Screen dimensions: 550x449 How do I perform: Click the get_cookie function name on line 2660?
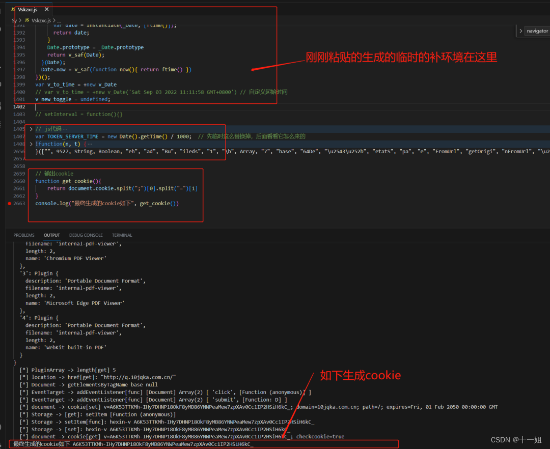[77, 181]
